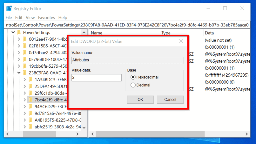Cancel the Edit DWORD dialog
The image size is (256, 144).
(170, 100)
